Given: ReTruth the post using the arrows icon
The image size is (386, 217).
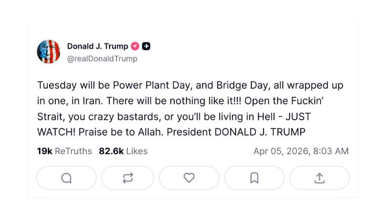Looking at the screenshot, I should 128,178.
